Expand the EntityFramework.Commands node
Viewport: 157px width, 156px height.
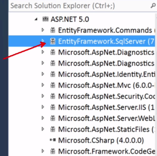[43, 30]
